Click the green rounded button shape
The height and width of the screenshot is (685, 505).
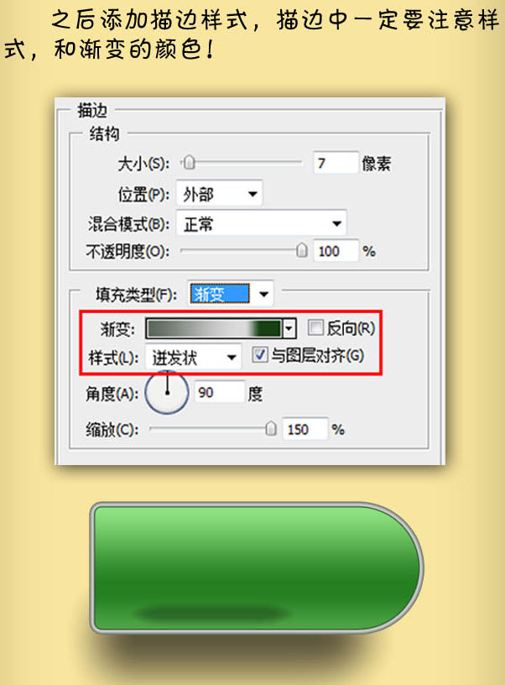tap(257, 568)
